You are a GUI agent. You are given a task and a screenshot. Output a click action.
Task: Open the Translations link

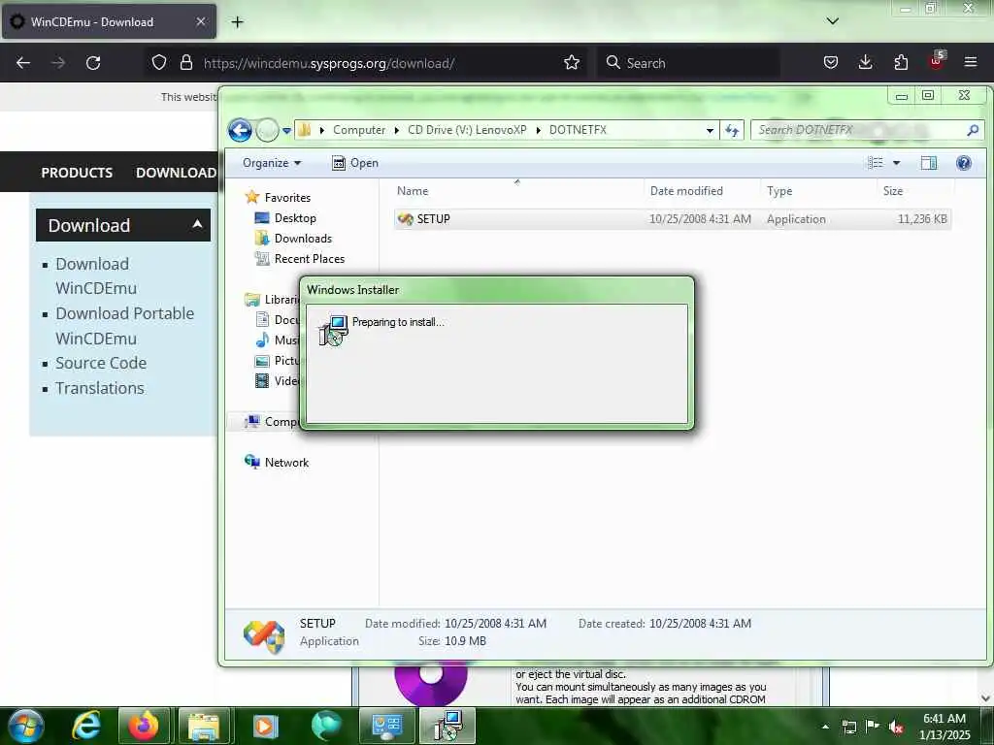point(100,388)
